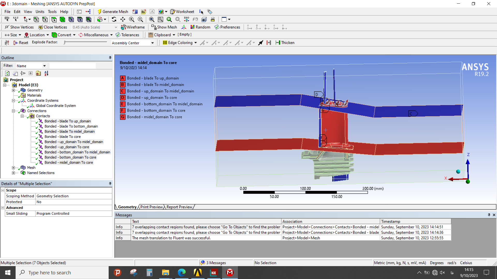Open the Edge Coloring dropdown
Screen dimensions: 497x279
pyautogui.click(x=180, y=43)
